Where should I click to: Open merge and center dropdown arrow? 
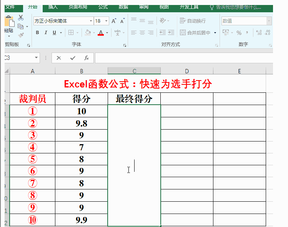(x=215, y=33)
